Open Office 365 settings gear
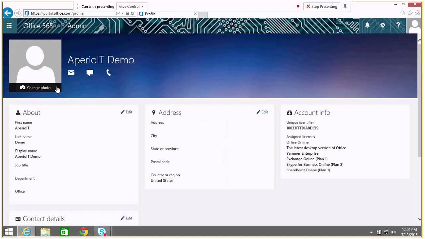425x239 pixels. (x=382, y=25)
